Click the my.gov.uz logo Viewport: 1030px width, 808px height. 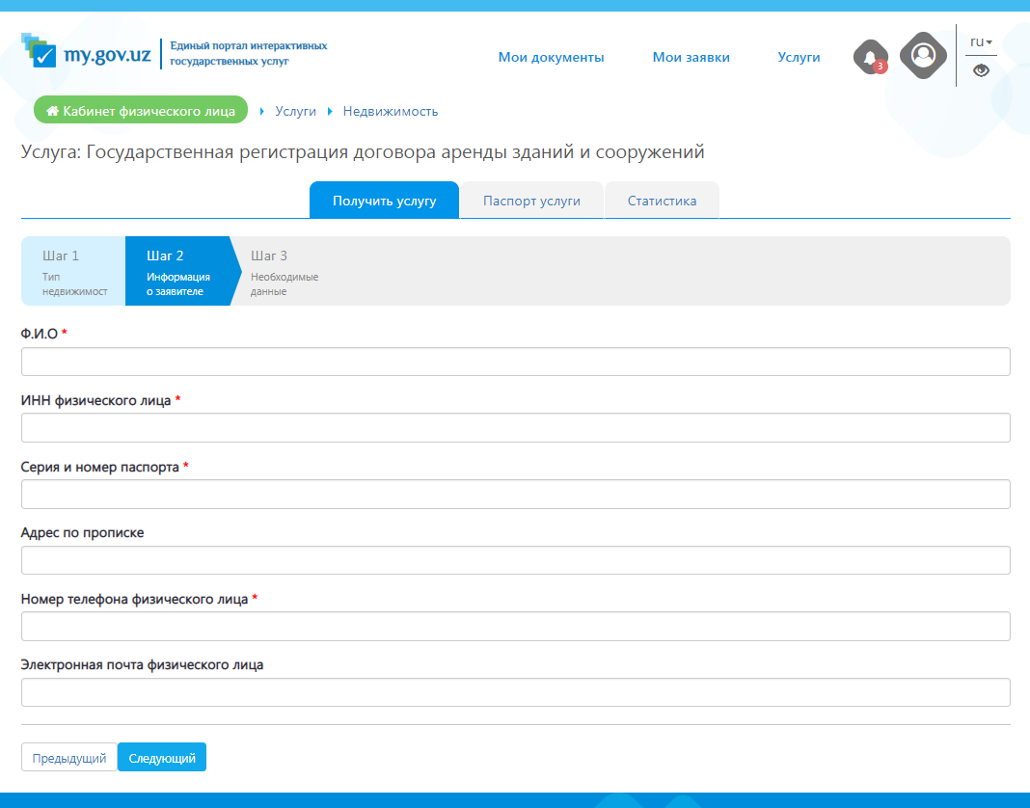click(x=87, y=53)
